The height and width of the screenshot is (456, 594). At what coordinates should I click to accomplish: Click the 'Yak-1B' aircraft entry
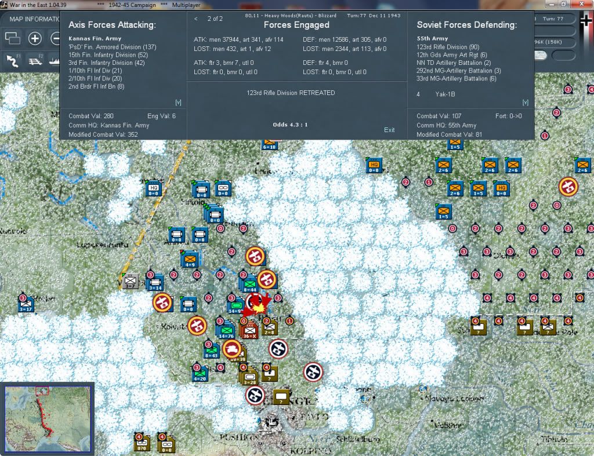click(445, 94)
